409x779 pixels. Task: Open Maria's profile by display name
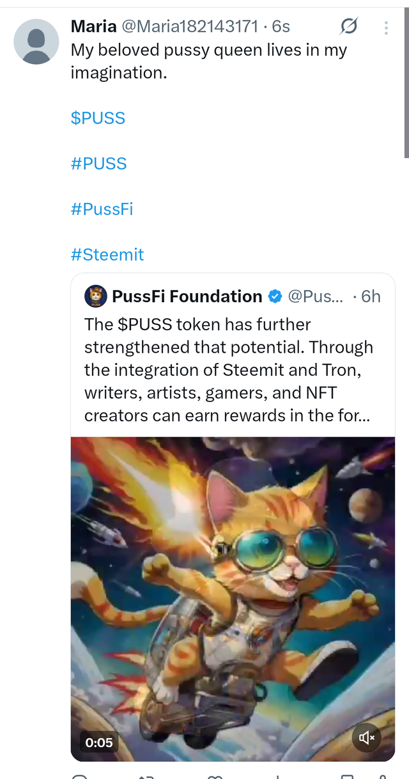93,26
